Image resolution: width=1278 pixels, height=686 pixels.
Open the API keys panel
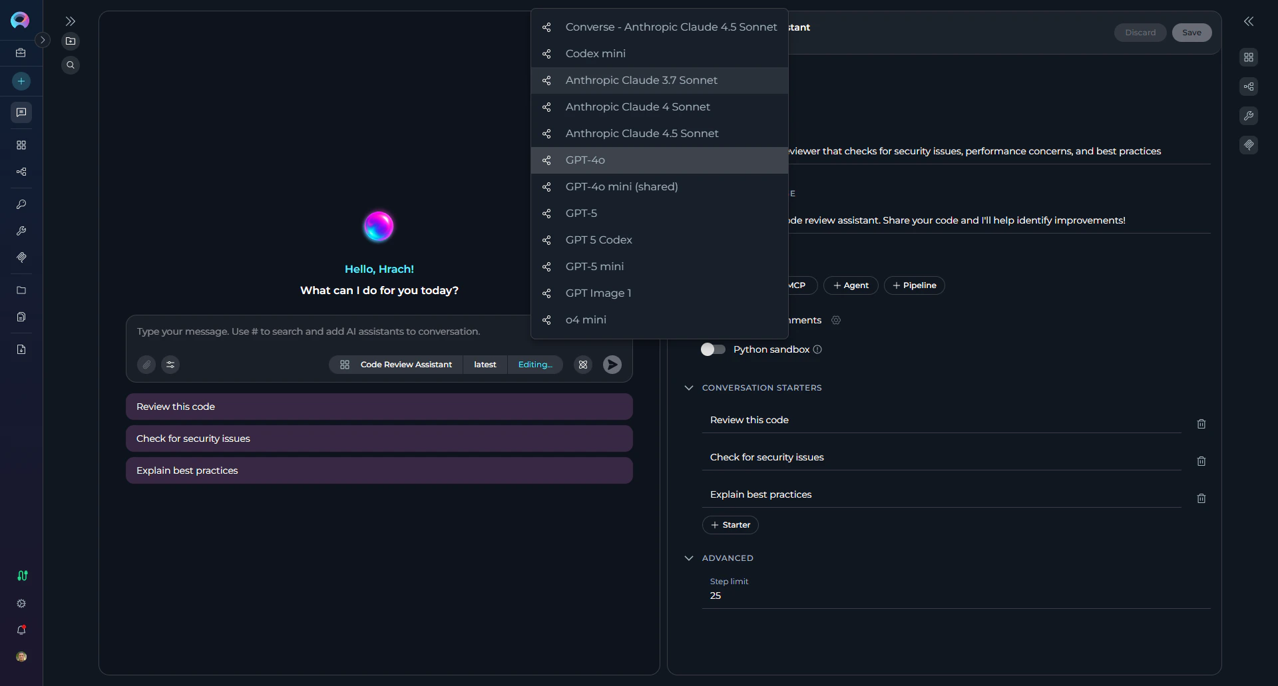[x=21, y=204]
